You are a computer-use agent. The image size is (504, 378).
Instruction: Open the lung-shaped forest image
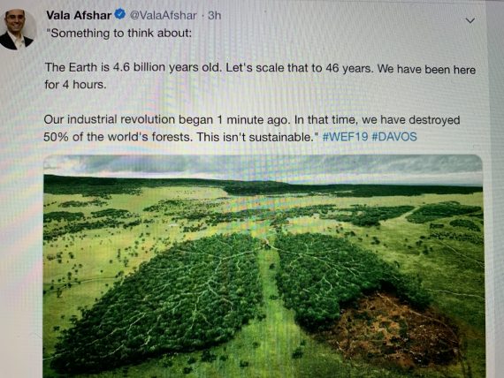point(263,266)
